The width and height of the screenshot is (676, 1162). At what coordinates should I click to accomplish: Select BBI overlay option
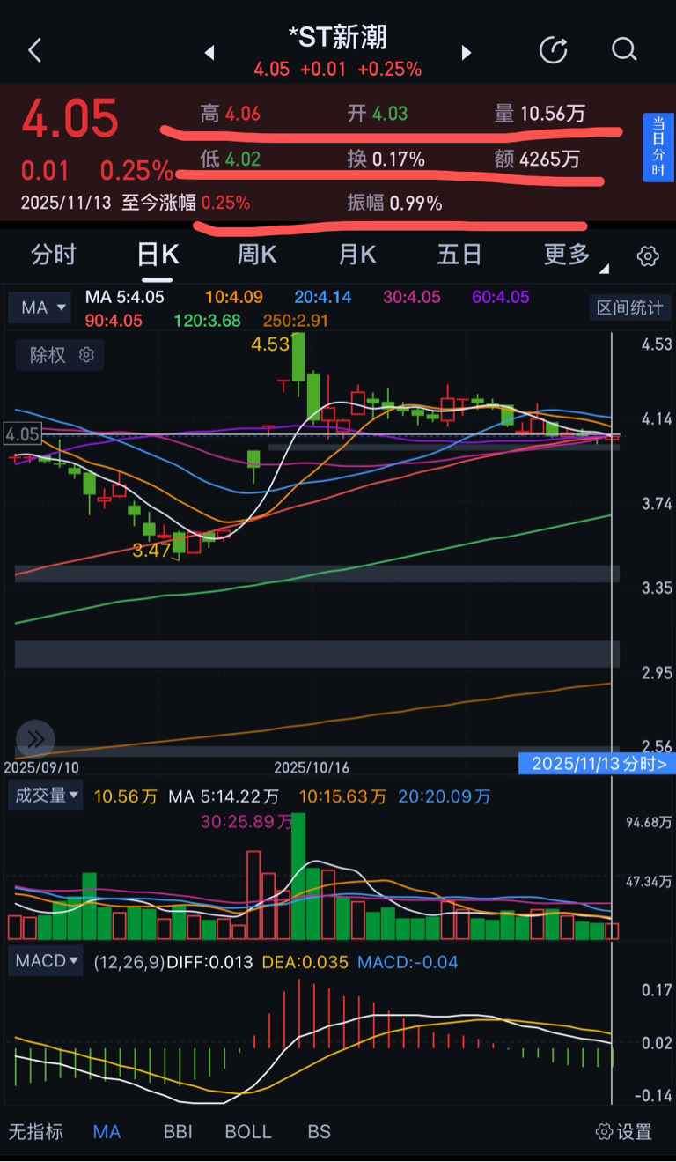tap(178, 1132)
